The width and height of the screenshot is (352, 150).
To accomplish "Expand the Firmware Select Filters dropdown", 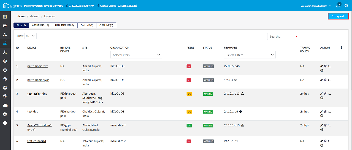I will [x=250, y=55].
